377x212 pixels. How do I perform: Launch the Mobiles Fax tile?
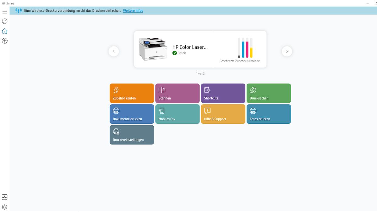(177, 114)
